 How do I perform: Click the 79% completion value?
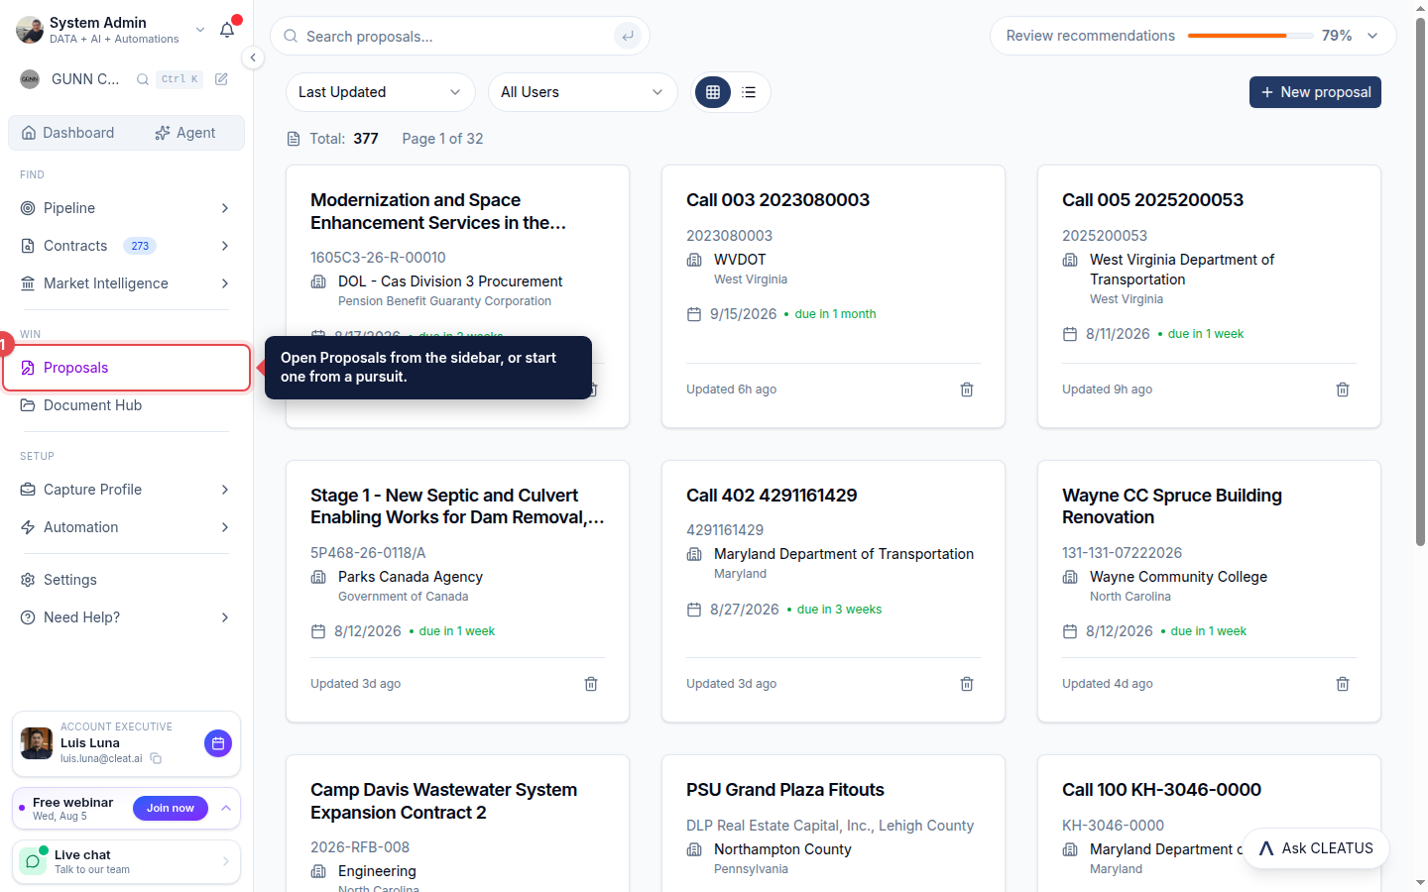pos(1337,36)
